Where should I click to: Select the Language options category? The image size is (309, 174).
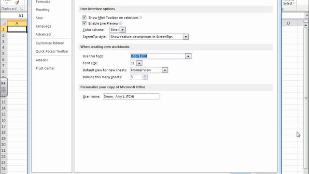[x=43, y=26]
